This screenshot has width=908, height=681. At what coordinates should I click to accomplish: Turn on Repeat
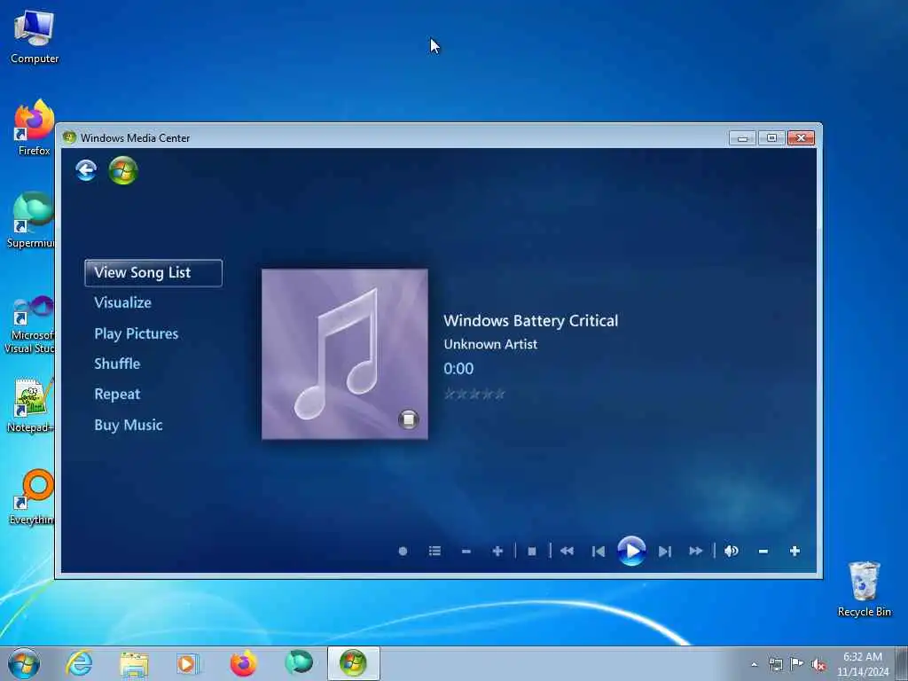[117, 395]
